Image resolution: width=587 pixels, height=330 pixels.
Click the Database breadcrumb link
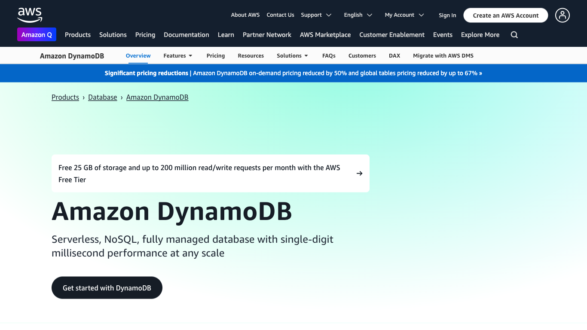coord(103,98)
